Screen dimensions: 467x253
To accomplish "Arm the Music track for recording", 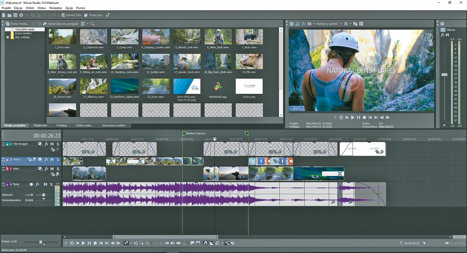I will 32,184.
